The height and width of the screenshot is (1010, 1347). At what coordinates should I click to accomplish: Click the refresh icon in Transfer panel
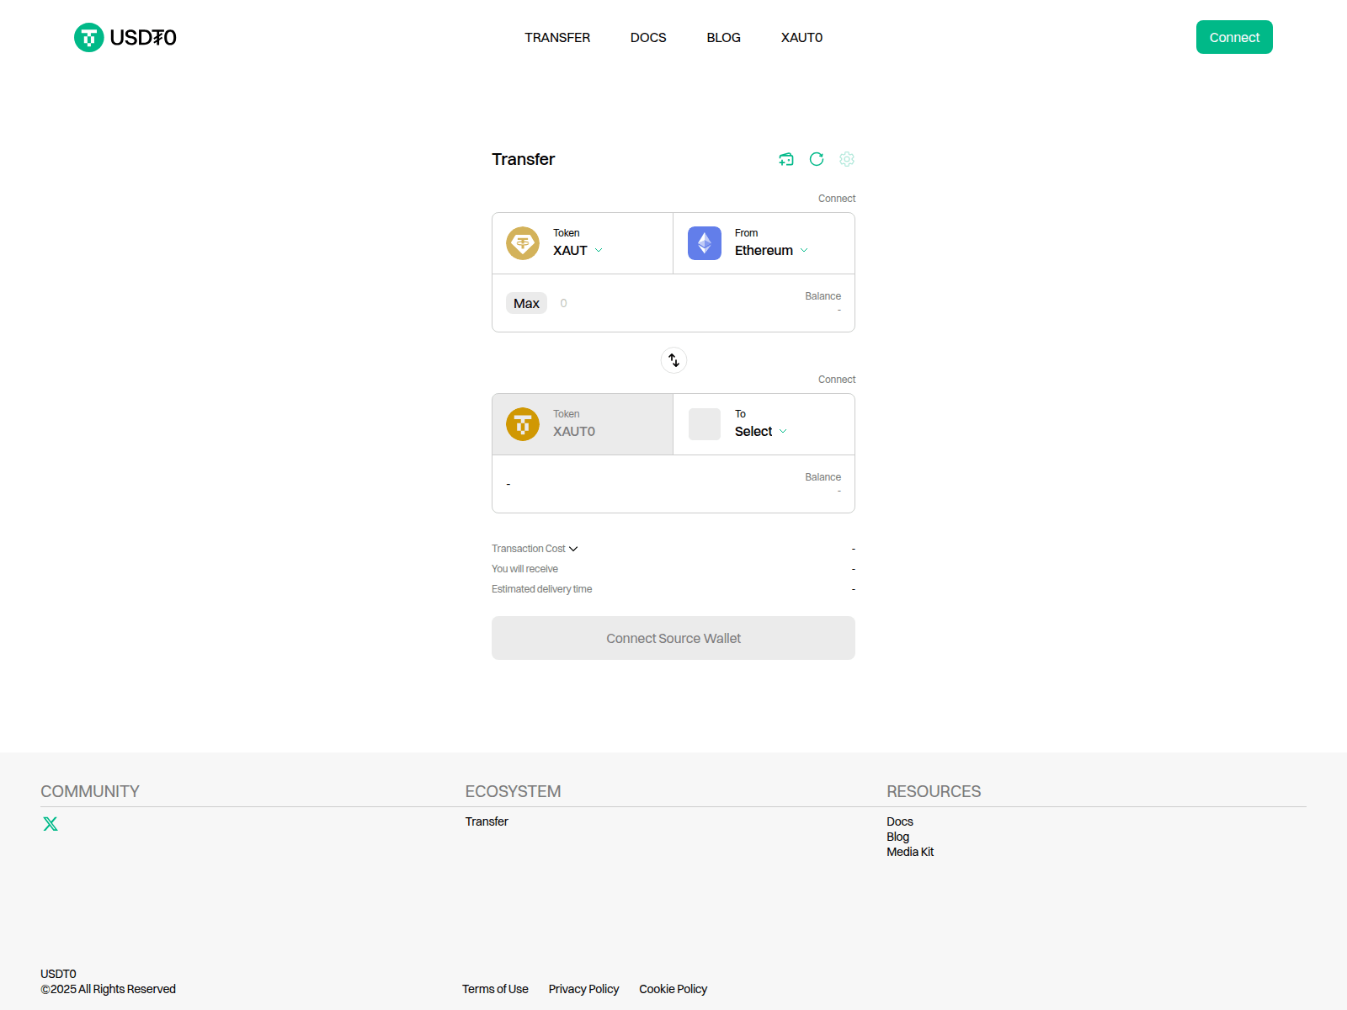point(817,159)
